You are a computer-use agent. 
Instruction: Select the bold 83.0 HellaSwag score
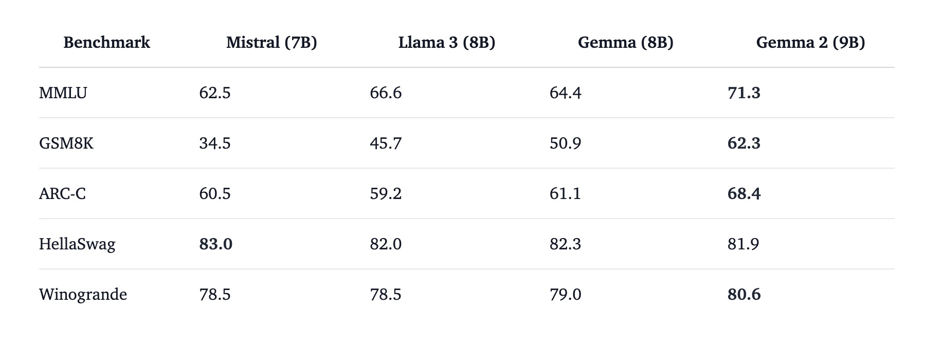216,244
